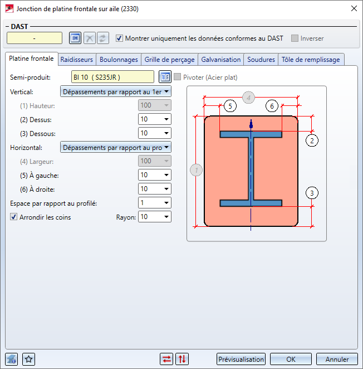The image size is (363, 369).
Task: Click the HiCAD application icon in title bar
Action: [x=9, y=9]
